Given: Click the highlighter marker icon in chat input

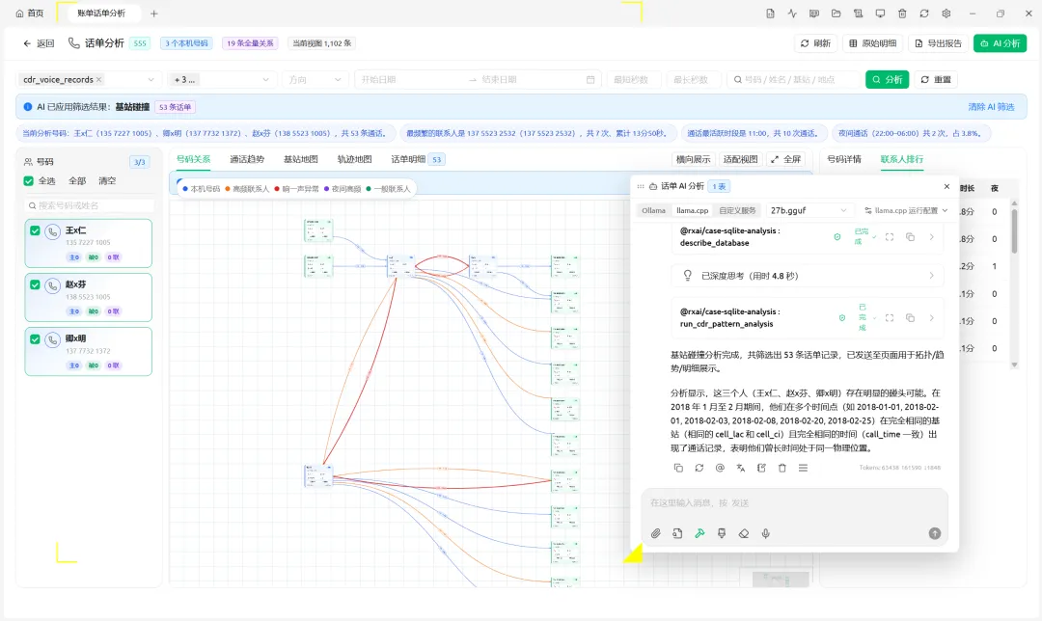Looking at the screenshot, I should click(x=722, y=533).
